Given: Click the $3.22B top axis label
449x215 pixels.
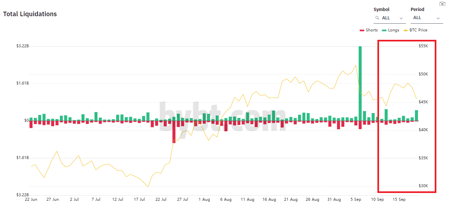Looking at the screenshot, I should click(x=23, y=46).
